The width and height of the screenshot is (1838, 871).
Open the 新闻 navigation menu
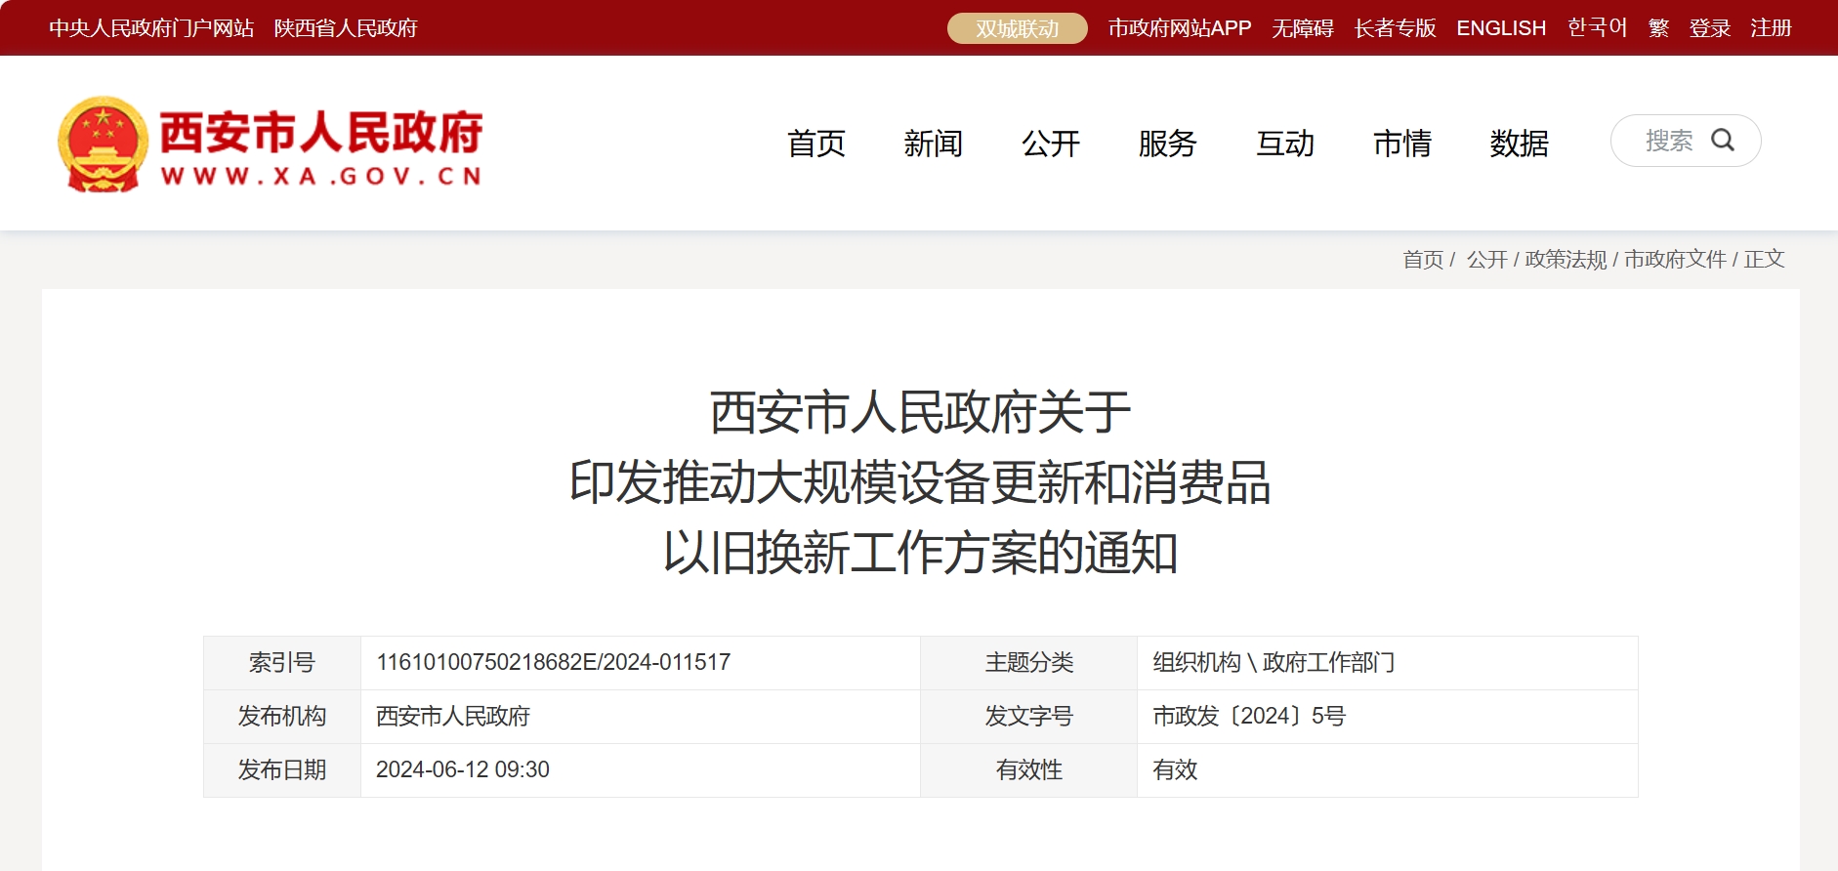(x=934, y=144)
